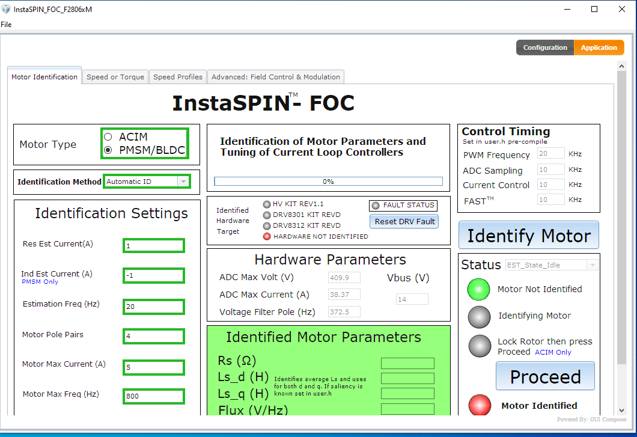This screenshot has width=637, height=437.
Task: Click the ADC Max Volt value field
Action: tap(344, 278)
